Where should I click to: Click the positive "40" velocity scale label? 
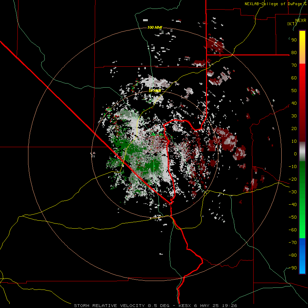pos(294,103)
